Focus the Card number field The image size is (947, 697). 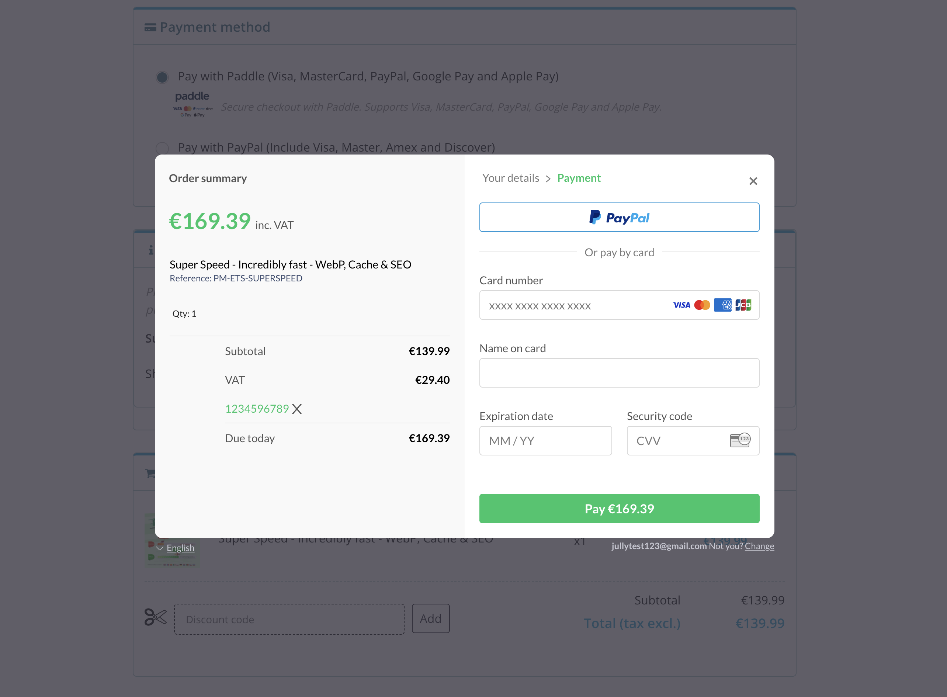[574, 305]
